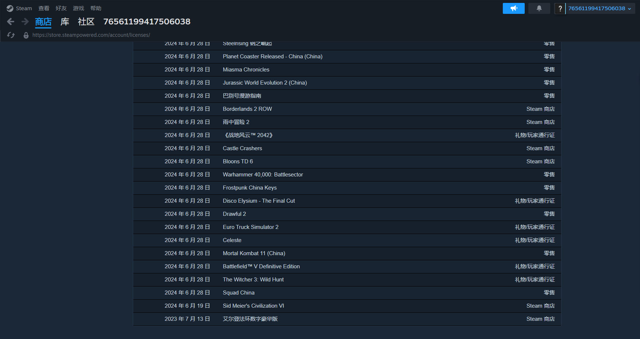Select Sid Meier's Civilization VI entry
The image size is (640, 339).
click(347, 306)
